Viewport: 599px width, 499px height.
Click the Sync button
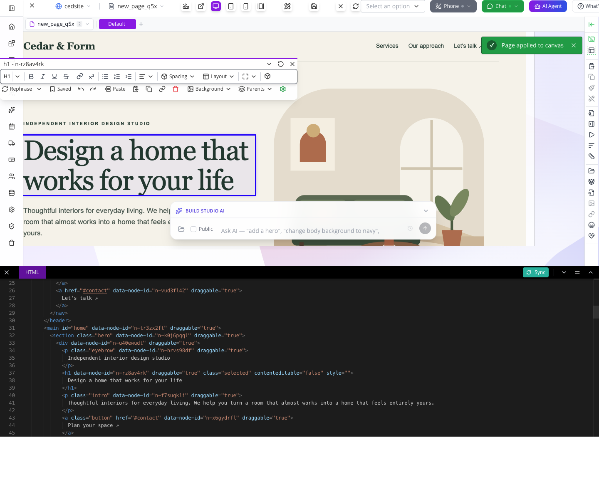point(536,272)
